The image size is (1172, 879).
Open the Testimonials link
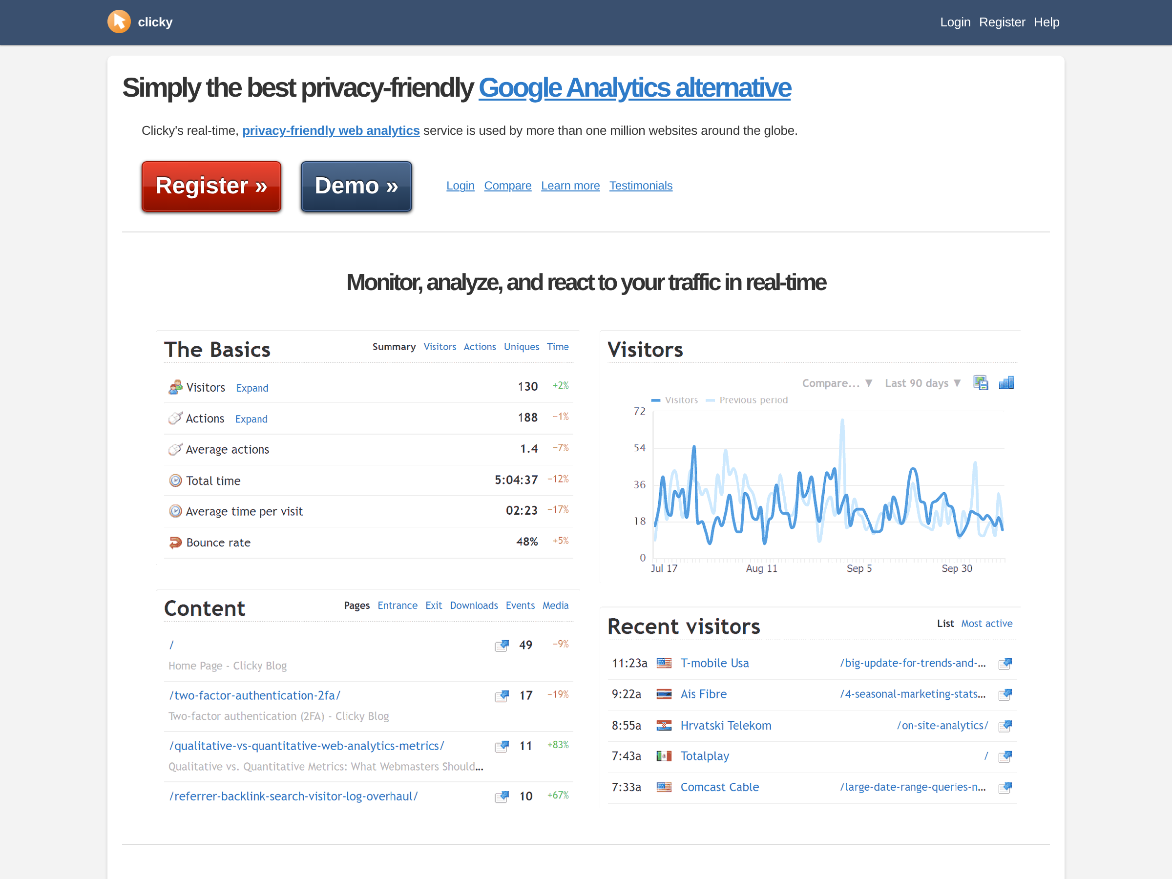point(641,186)
